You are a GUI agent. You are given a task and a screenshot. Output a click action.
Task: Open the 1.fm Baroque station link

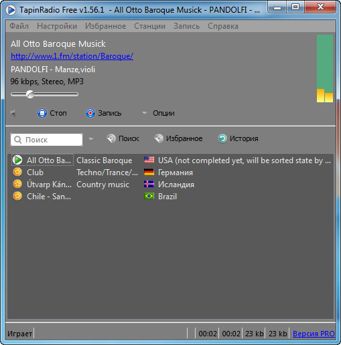(x=72, y=56)
